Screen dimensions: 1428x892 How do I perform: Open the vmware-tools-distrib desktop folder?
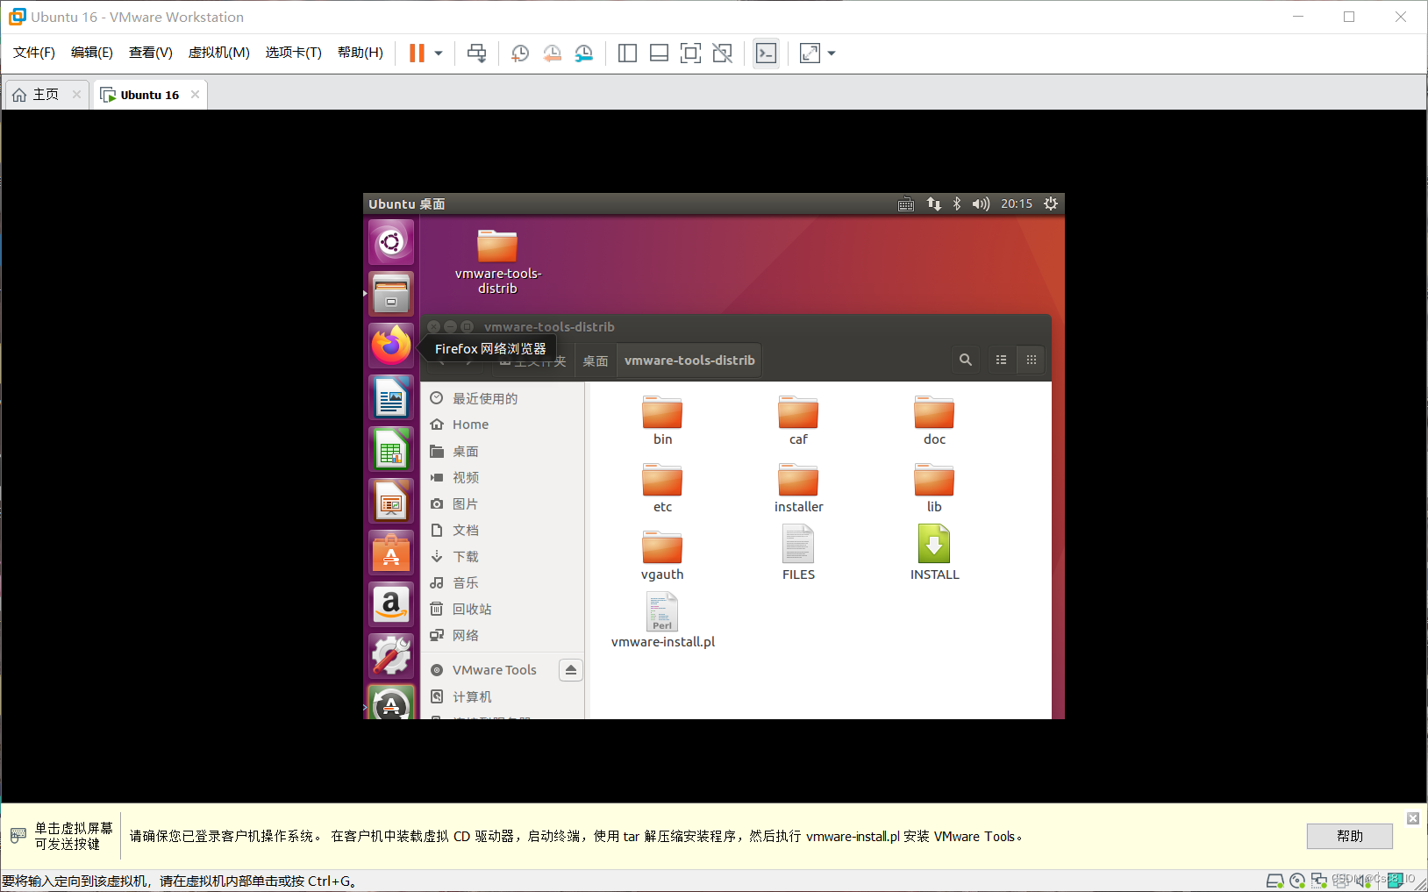point(497,260)
